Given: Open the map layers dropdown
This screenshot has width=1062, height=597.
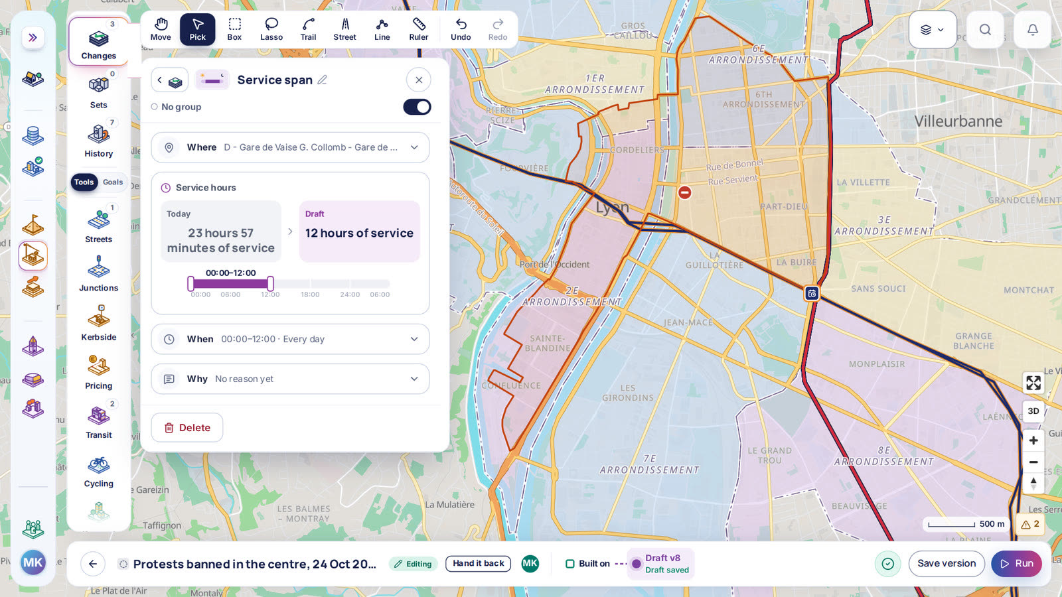Looking at the screenshot, I should point(933,29).
